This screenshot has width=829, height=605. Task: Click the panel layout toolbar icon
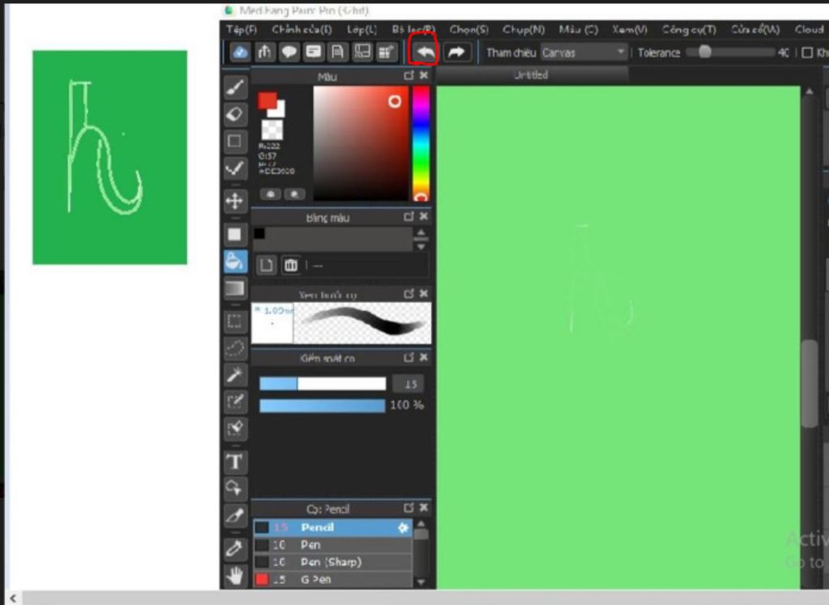tap(362, 52)
